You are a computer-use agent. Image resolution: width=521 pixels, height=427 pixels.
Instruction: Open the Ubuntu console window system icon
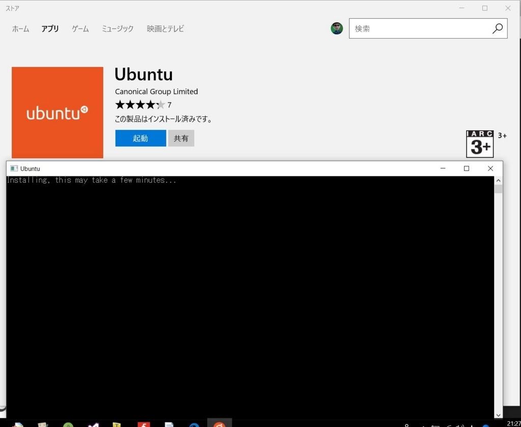pos(14,168)
